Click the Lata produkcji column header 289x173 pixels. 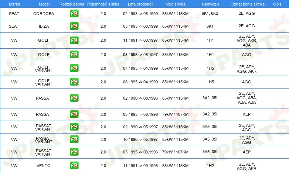pos(140,4)
